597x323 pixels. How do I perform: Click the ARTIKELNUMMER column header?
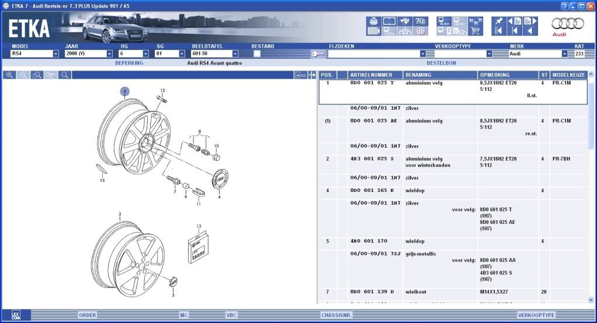[x=375, y=75]
